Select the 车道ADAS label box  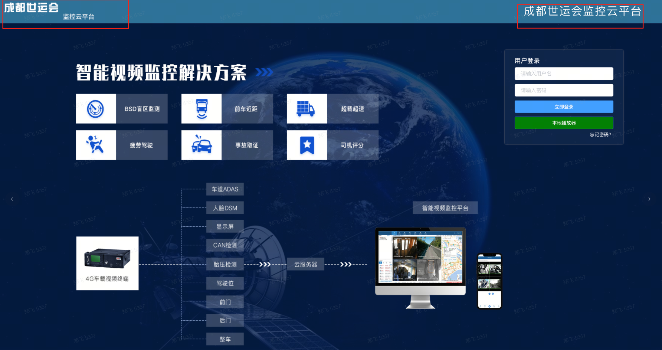(225, 189)
